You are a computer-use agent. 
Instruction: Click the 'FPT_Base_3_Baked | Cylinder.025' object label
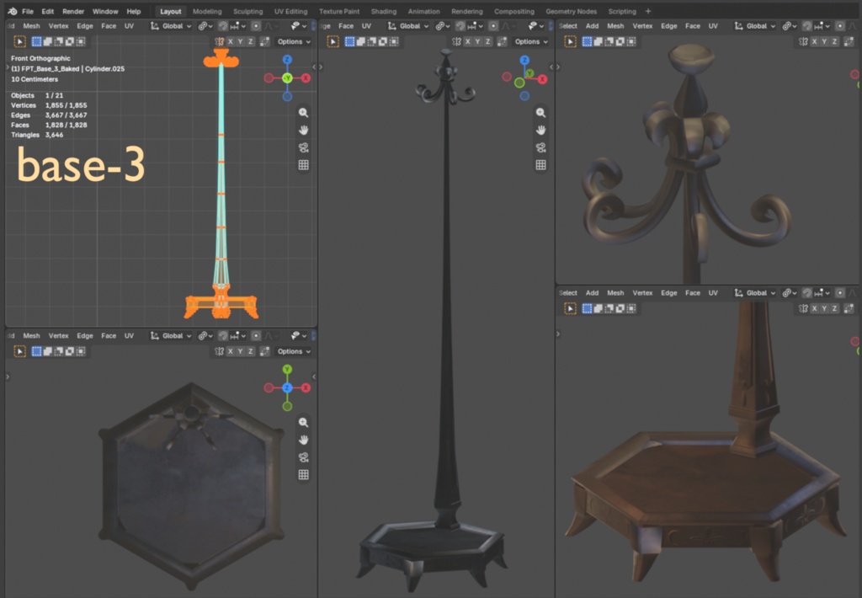(68, 69)
